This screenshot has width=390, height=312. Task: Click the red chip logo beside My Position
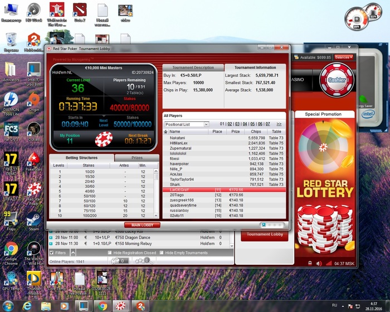[x=104, y=139]
